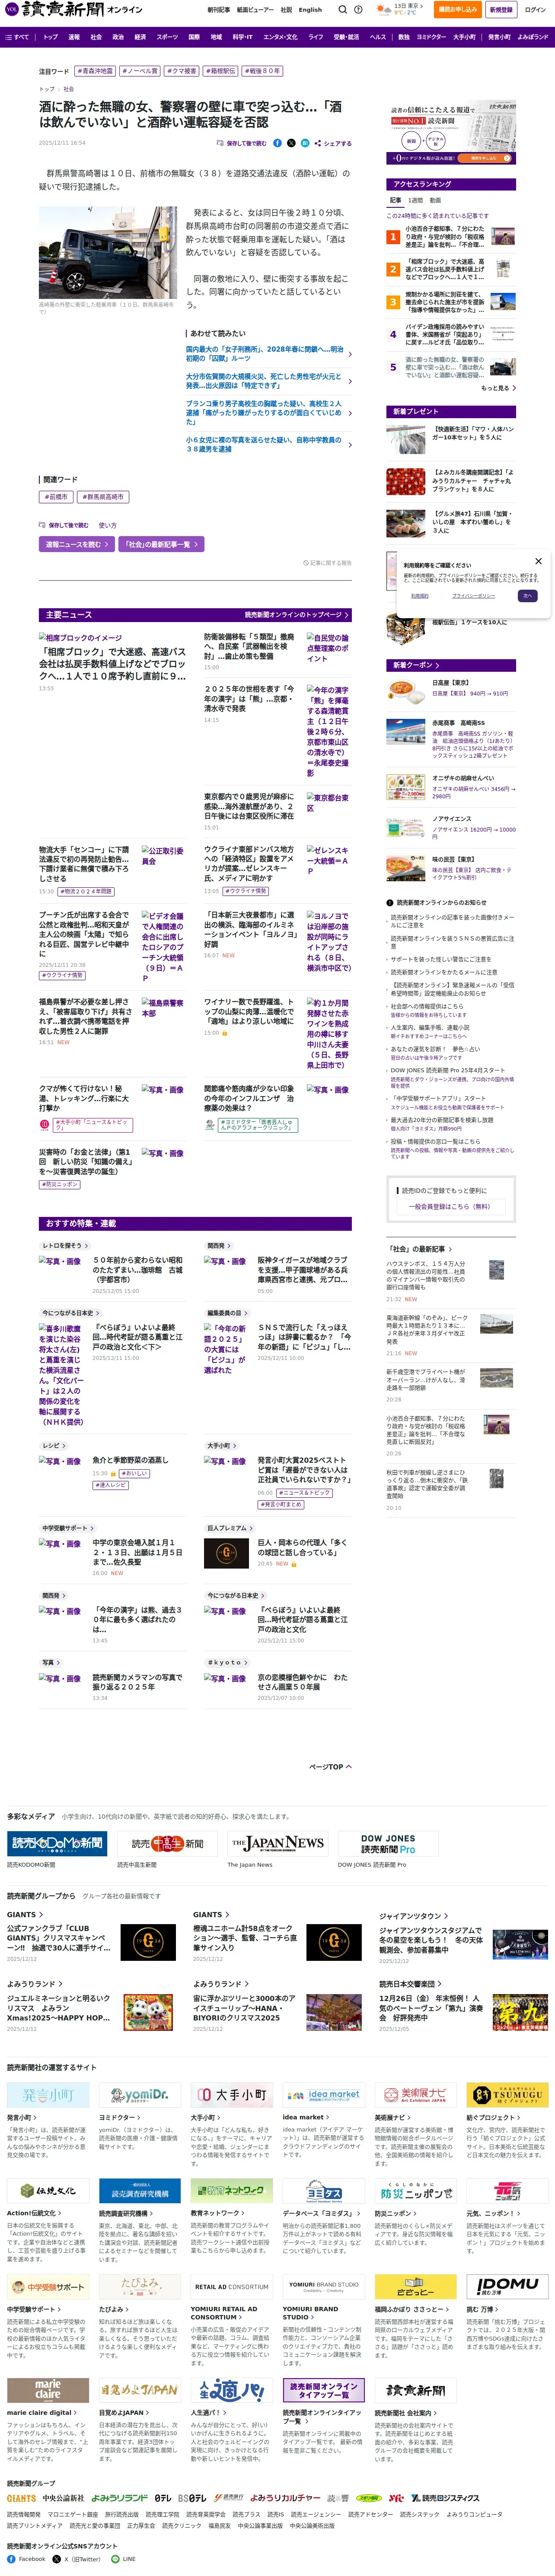555x2576 pixels.
Task: Click the GIANTS footer group logo
Action: [22, 2498]
